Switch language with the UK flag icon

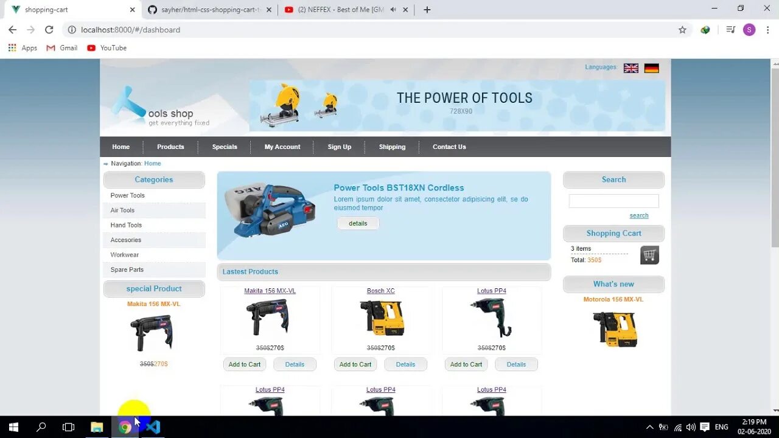click(x=631, y=68)
